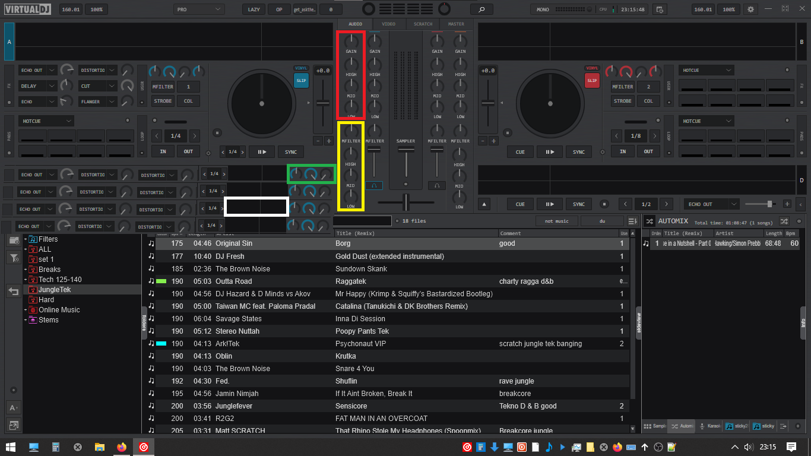
Task: Click the play/pause button on deck A
Action: [262, 152]
